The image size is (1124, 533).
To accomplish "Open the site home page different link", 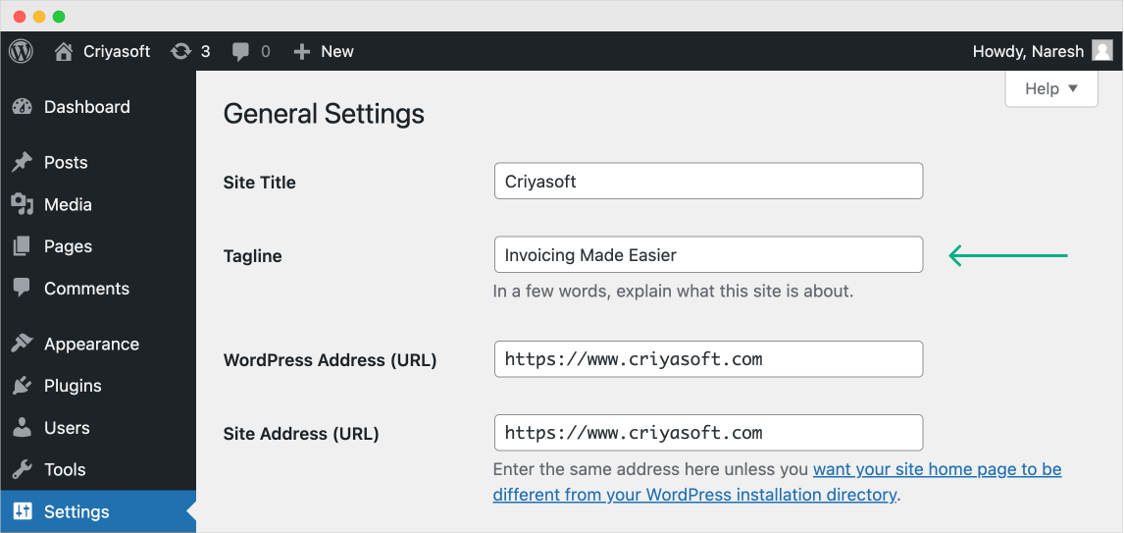I will coord(777,482).
